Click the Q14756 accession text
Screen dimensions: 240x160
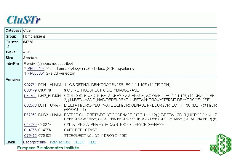pos(30,130)
